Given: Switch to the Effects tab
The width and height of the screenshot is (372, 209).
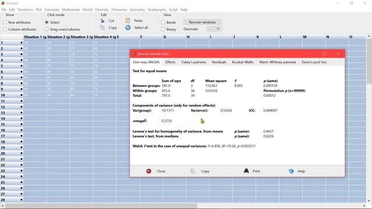Looking at the screenshot, I should click(x=170, y=62).
